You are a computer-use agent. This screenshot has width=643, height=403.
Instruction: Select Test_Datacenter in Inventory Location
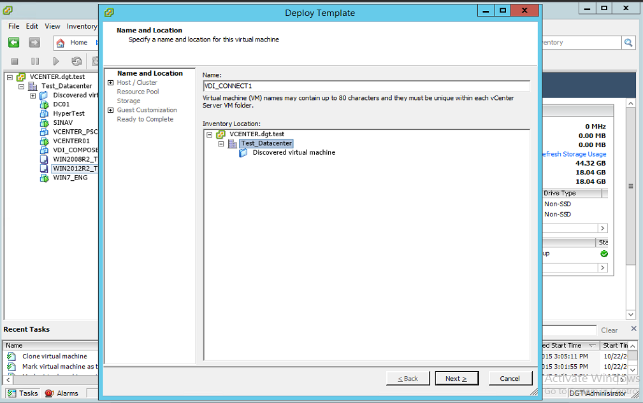point(266,143)
